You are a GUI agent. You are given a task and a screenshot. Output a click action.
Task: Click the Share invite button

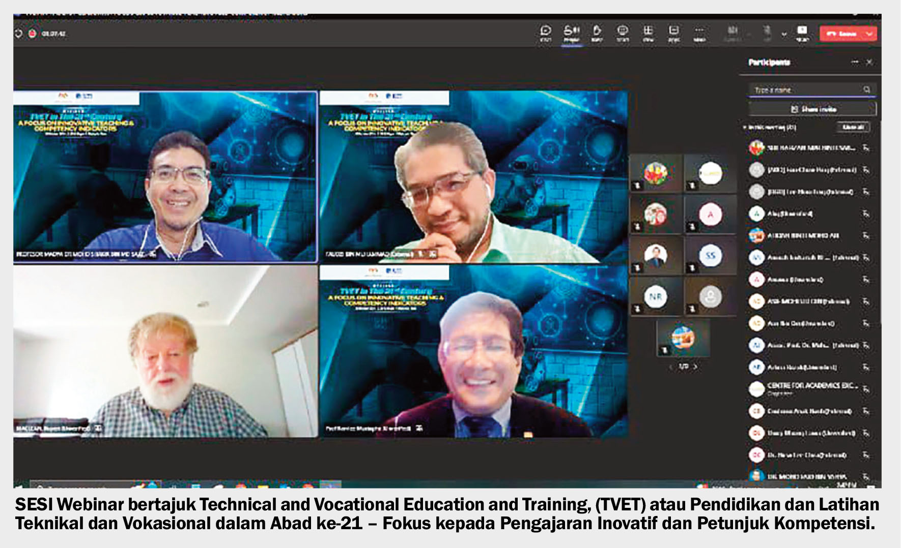(812, 109)
